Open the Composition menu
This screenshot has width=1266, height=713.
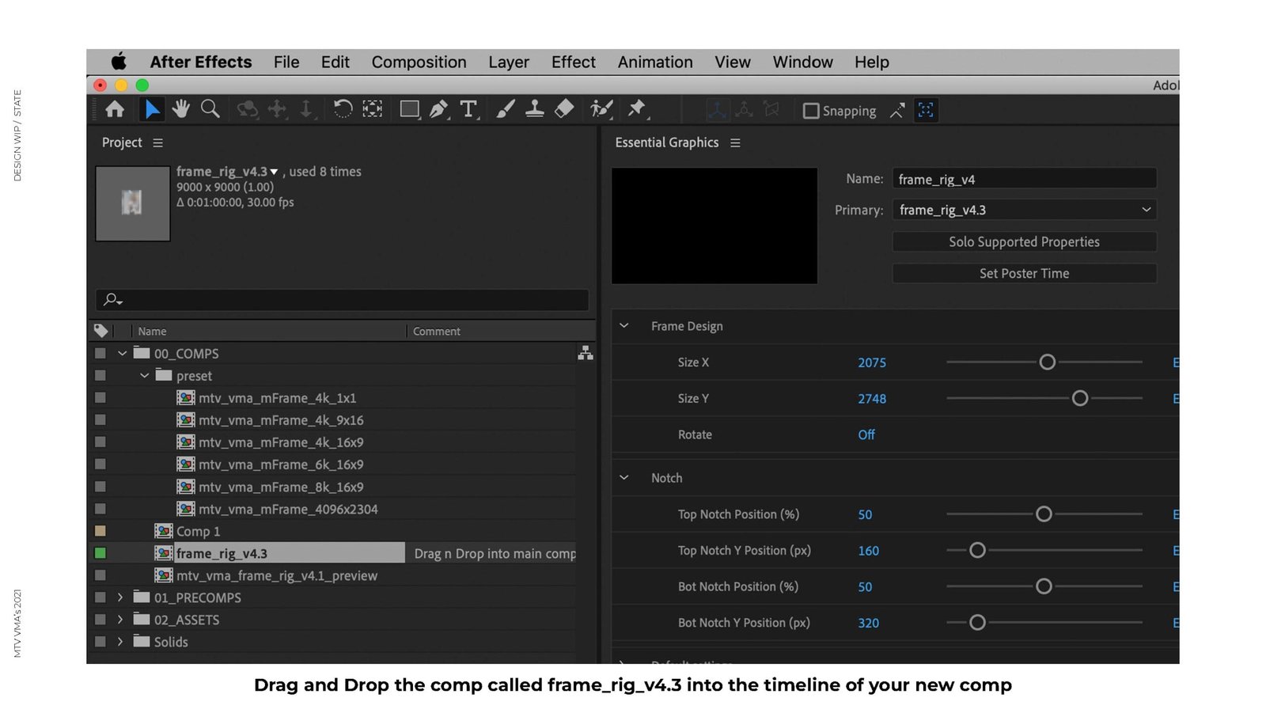coord(419,62)
